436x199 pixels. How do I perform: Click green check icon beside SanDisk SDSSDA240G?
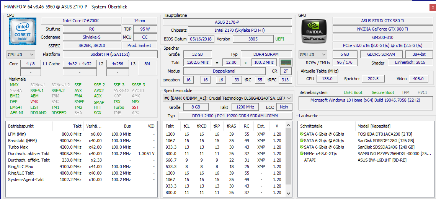pyautogui.click(x=301, y=147)
